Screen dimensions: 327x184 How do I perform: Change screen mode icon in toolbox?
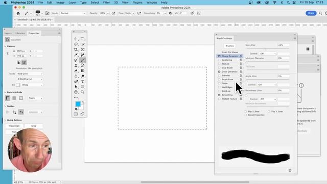click(83, 114)
